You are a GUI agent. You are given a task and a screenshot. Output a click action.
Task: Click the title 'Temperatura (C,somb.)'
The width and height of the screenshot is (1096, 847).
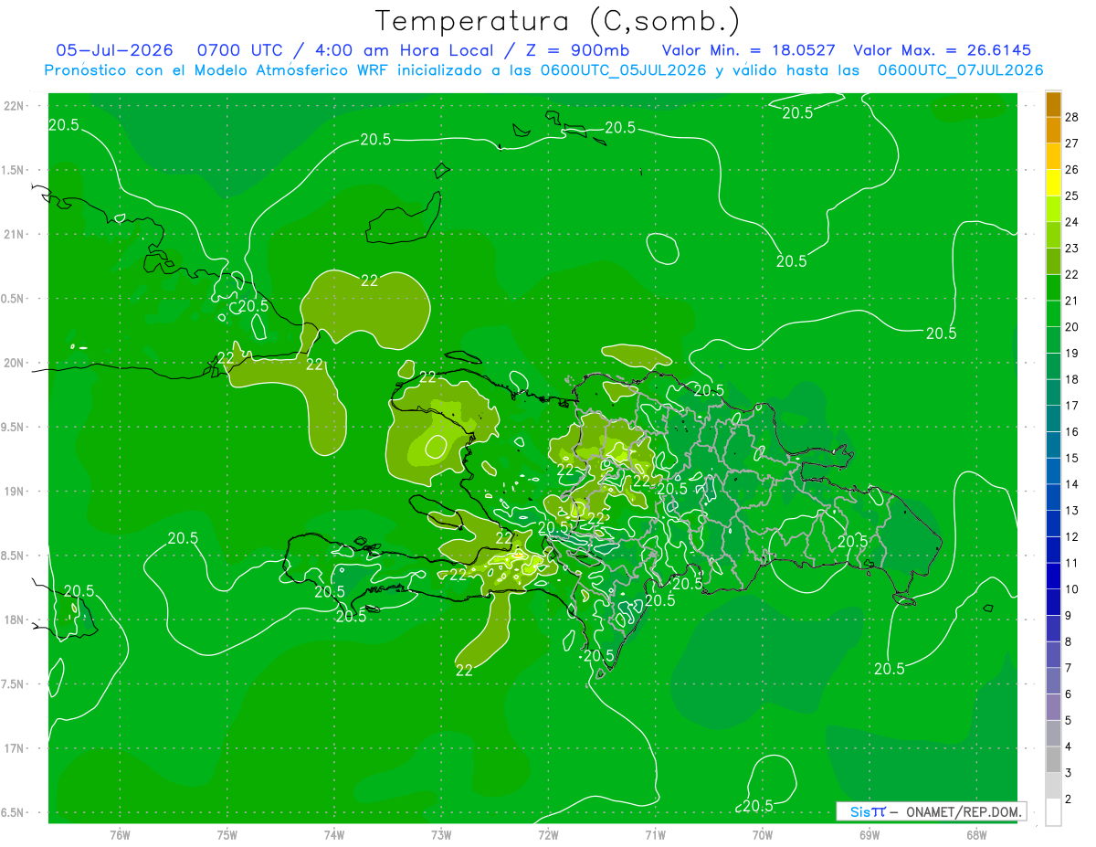557,21
